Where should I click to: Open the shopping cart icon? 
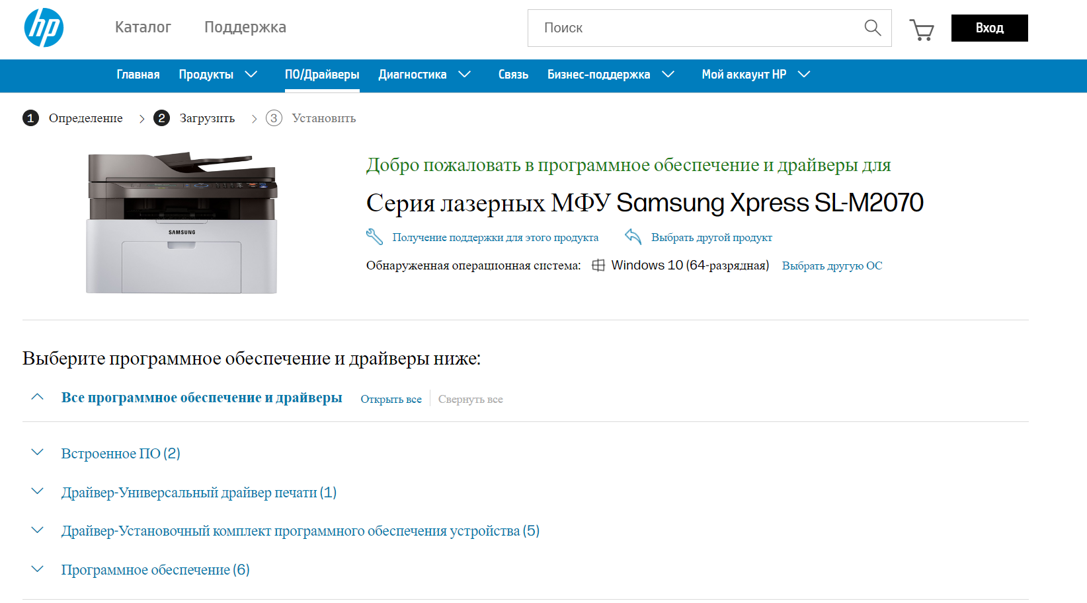tap(922, 29)
